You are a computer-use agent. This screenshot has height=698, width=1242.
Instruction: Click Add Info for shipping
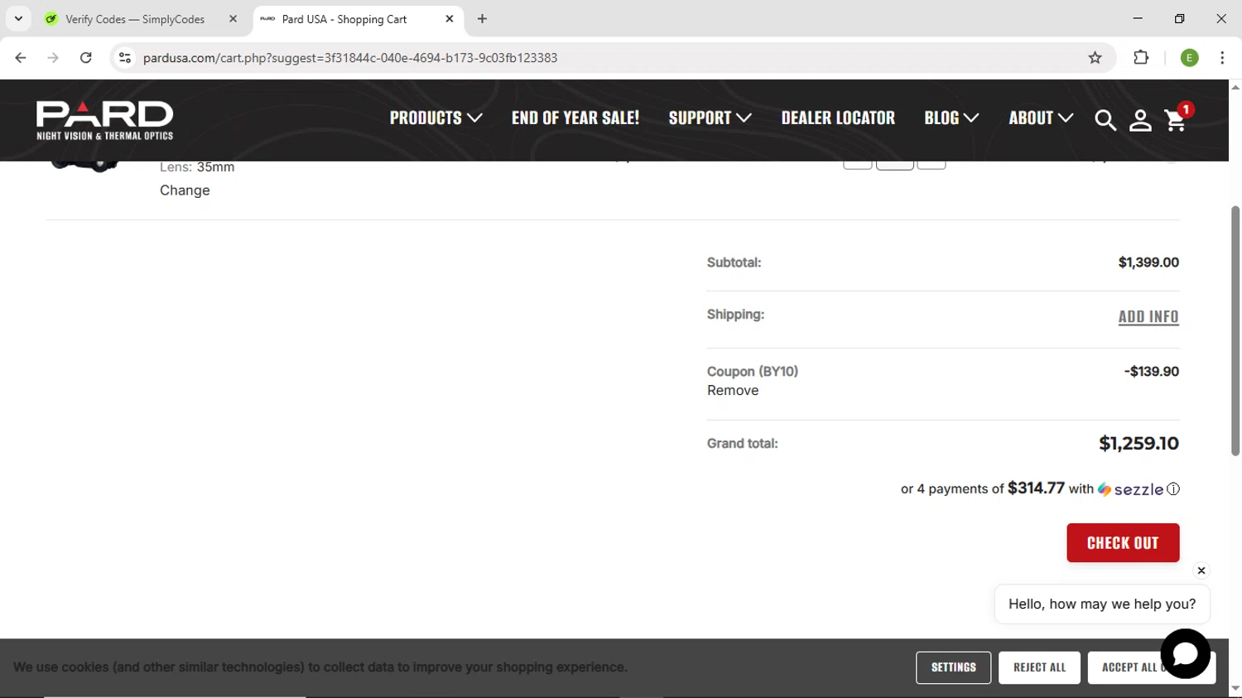pos(1148,316)
